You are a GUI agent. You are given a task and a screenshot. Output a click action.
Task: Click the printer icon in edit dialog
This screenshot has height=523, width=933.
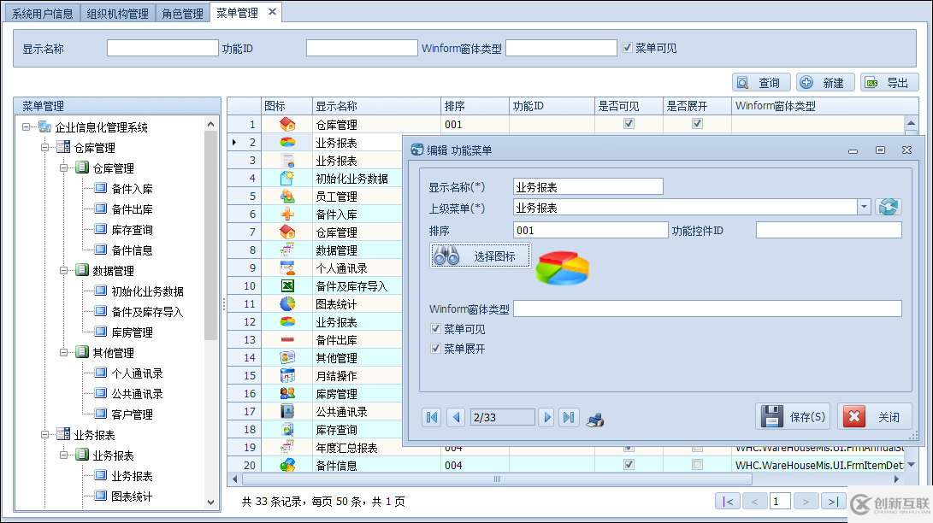click(595, 419)
